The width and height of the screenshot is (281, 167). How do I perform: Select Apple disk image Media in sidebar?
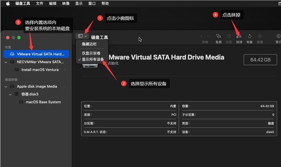(x=36, y=86)
